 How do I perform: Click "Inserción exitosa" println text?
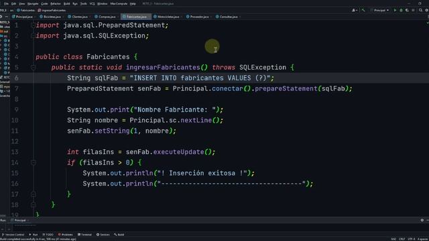202,173
